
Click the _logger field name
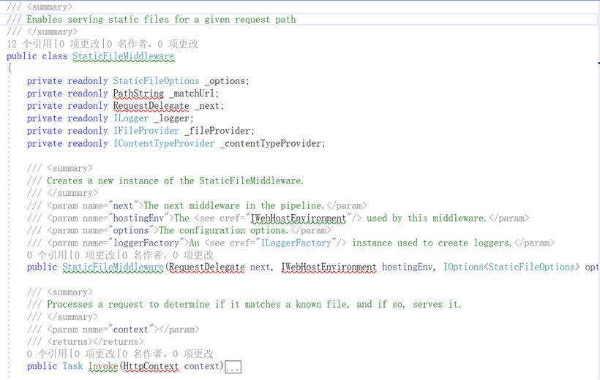(x=171, y=118)
